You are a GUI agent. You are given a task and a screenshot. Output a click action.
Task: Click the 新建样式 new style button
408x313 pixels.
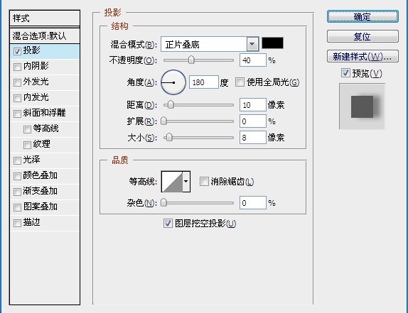point(363,56)
